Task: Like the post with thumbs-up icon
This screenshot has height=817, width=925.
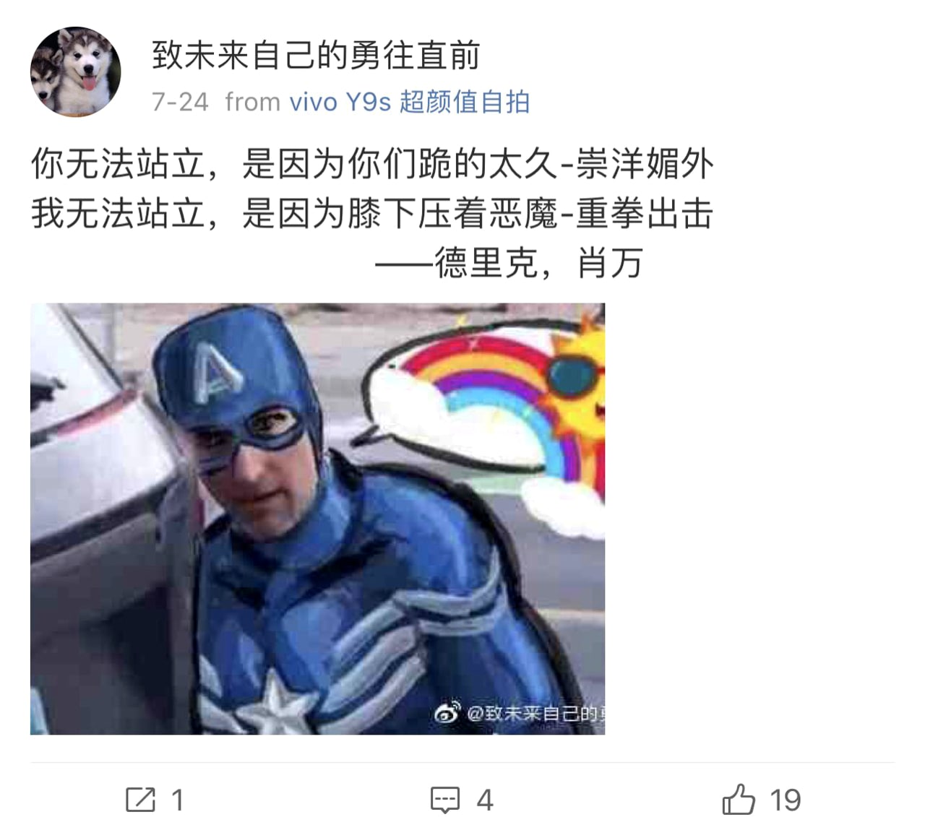Action: click(739, 799)
